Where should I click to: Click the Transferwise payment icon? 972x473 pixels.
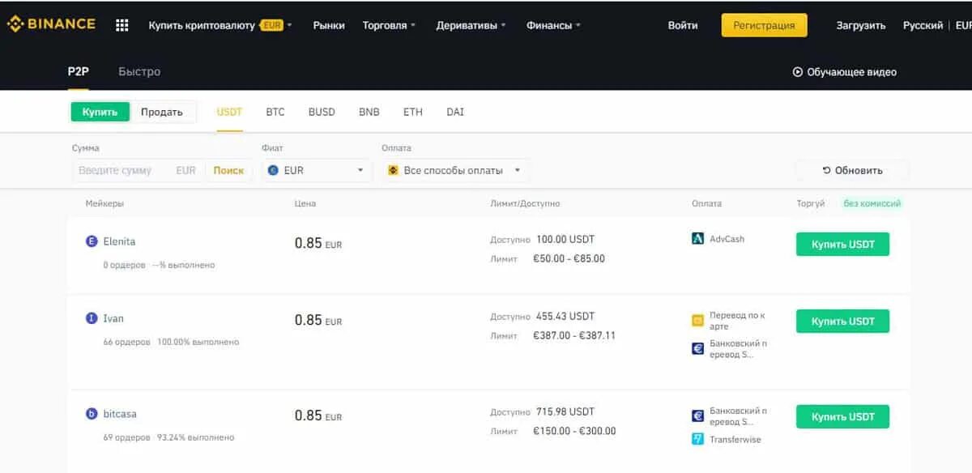tap(697, 439)
